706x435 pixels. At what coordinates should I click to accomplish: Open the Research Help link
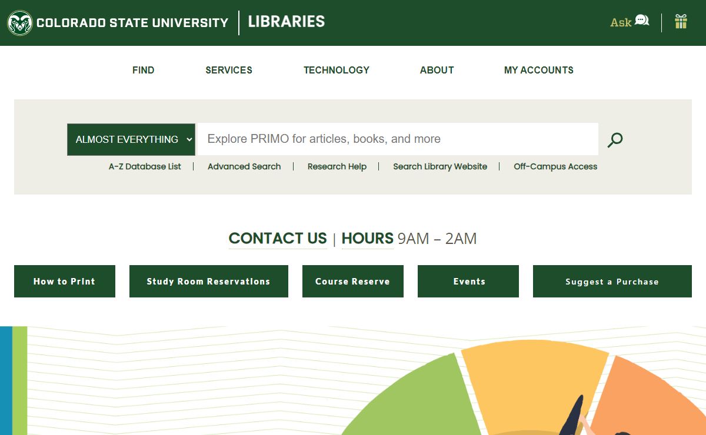pyautogui.click(x=337, y=166)
